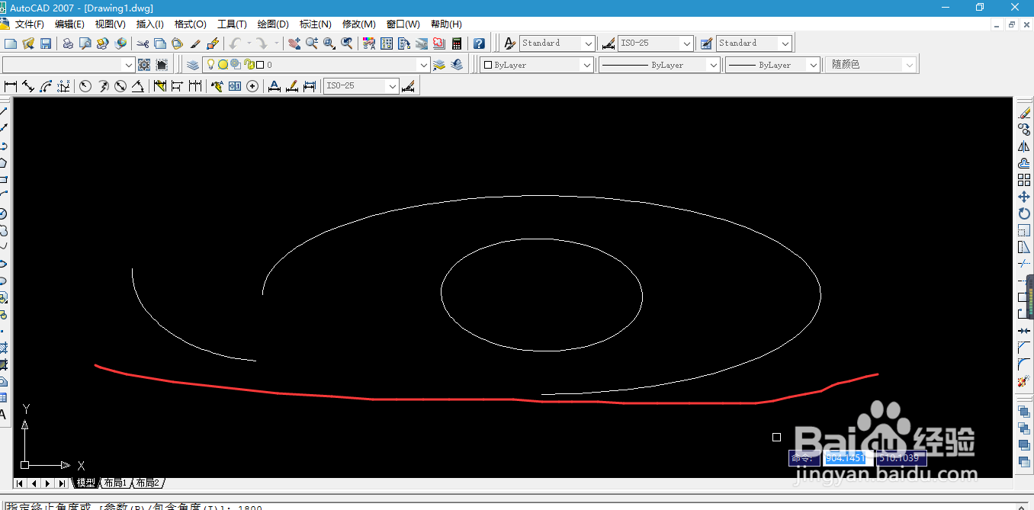
Task: Open the 修改(M) menu
Action: [358, 24]
